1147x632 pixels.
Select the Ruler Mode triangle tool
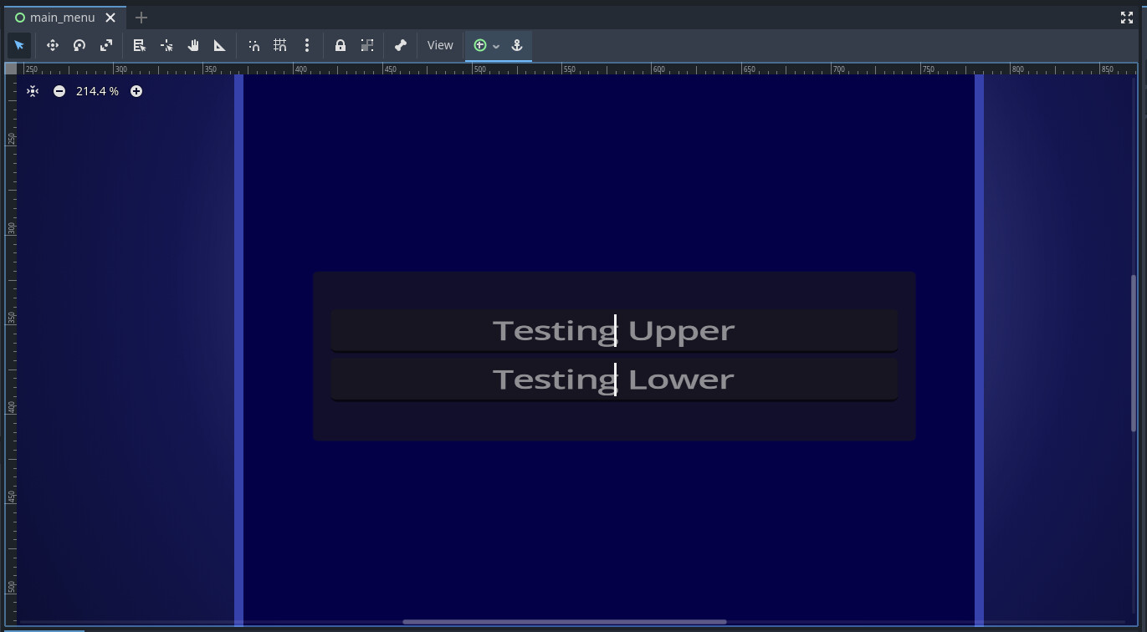220,45
